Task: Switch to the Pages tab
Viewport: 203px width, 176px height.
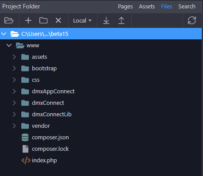Action: click(x=125, y=7)
